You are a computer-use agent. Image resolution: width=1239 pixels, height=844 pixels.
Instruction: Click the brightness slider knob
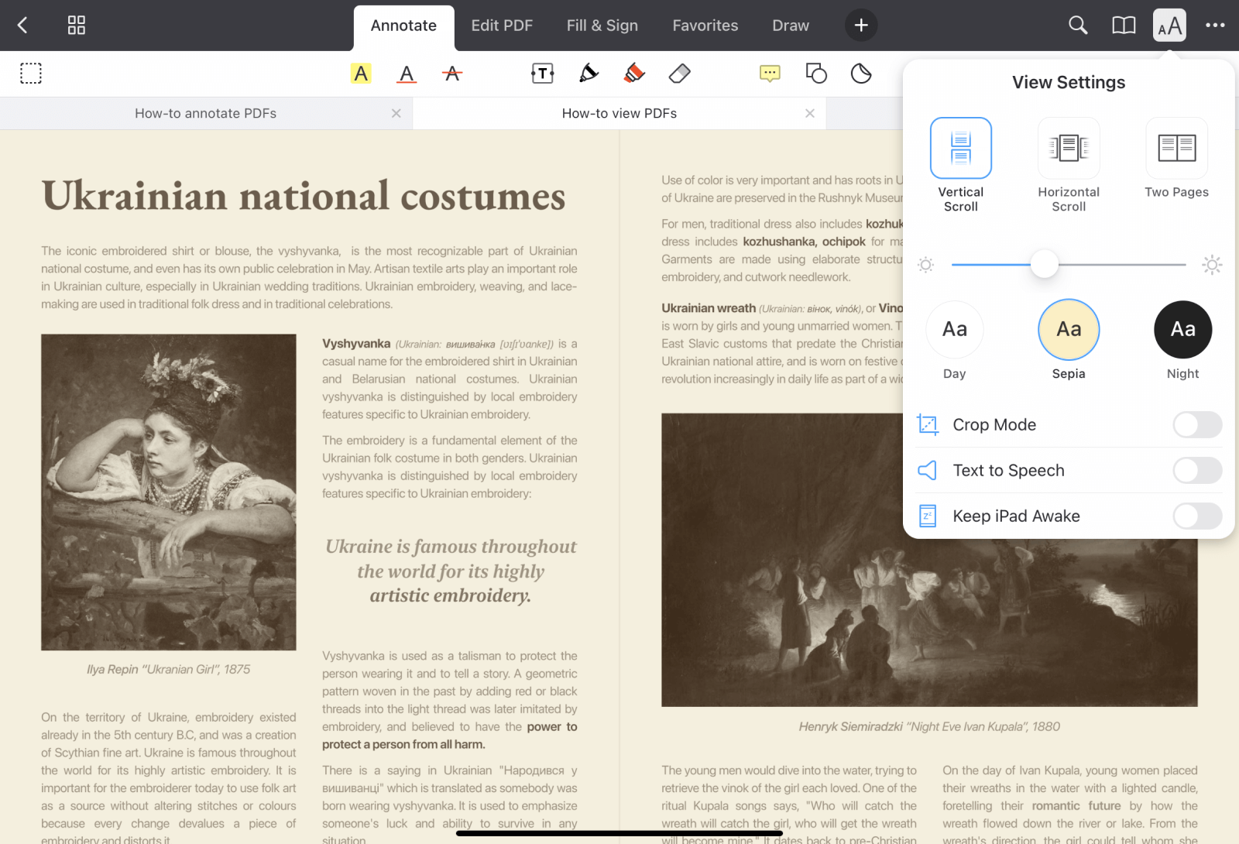click(1044, 264)
